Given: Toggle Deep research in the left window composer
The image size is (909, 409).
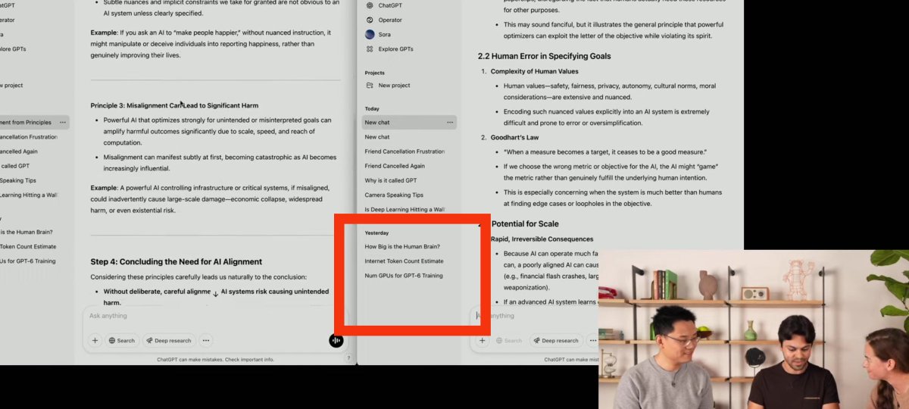Looking at the screenshot, I should [170, 341].
